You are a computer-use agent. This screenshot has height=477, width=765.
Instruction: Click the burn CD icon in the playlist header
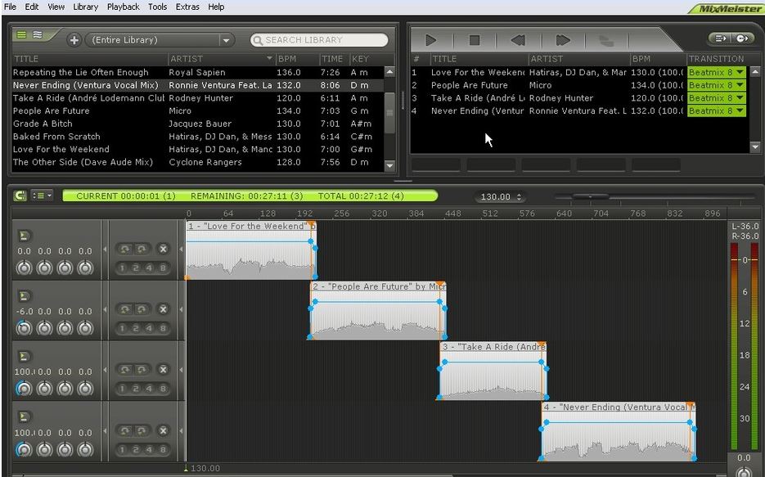[x=741, y=38]
